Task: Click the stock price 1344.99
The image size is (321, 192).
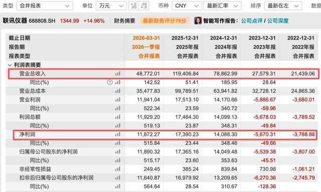Action: [69, 20]
